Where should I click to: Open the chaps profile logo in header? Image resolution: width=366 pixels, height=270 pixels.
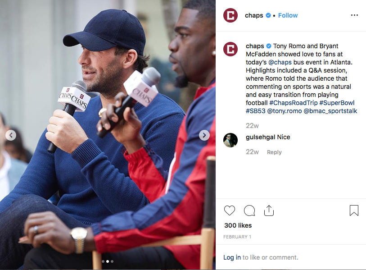click(x=230, y=15)
